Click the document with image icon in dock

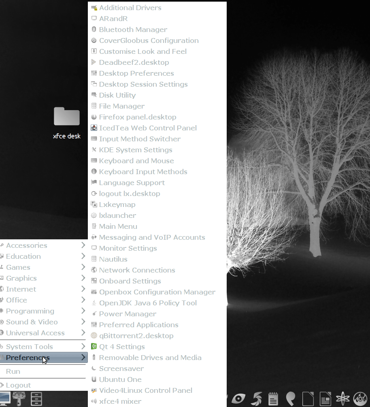tap(325, 398)
